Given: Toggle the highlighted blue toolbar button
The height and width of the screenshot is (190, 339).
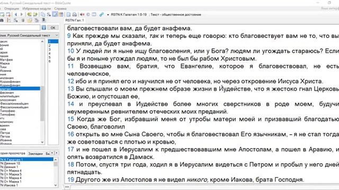Looking at the screenshot, I should click(x=55, y=15).
